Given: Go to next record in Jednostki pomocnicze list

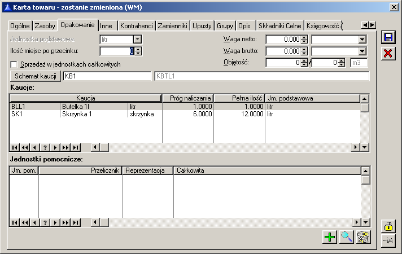Looking at the screenshot, I should click(x=55, y=222).
